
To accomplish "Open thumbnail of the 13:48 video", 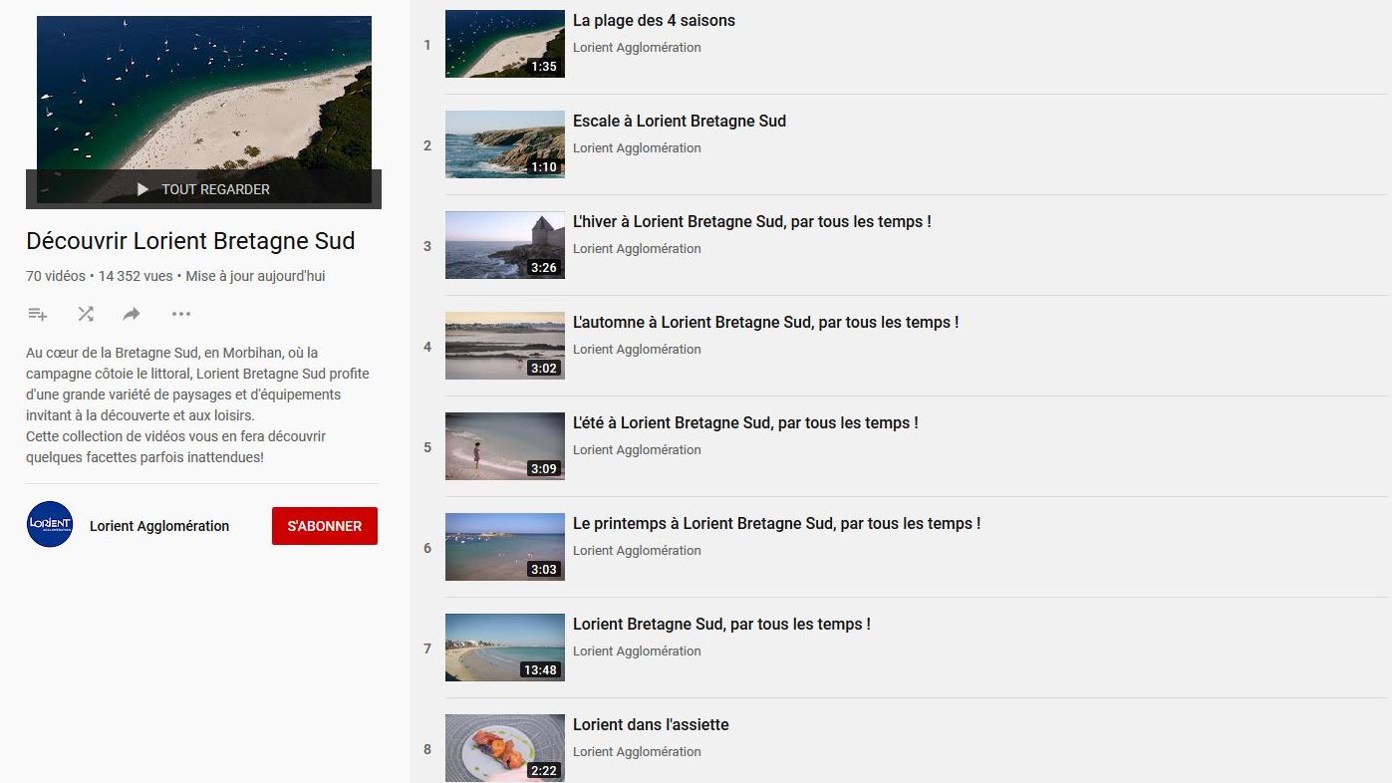I will [x=505, y=648].
